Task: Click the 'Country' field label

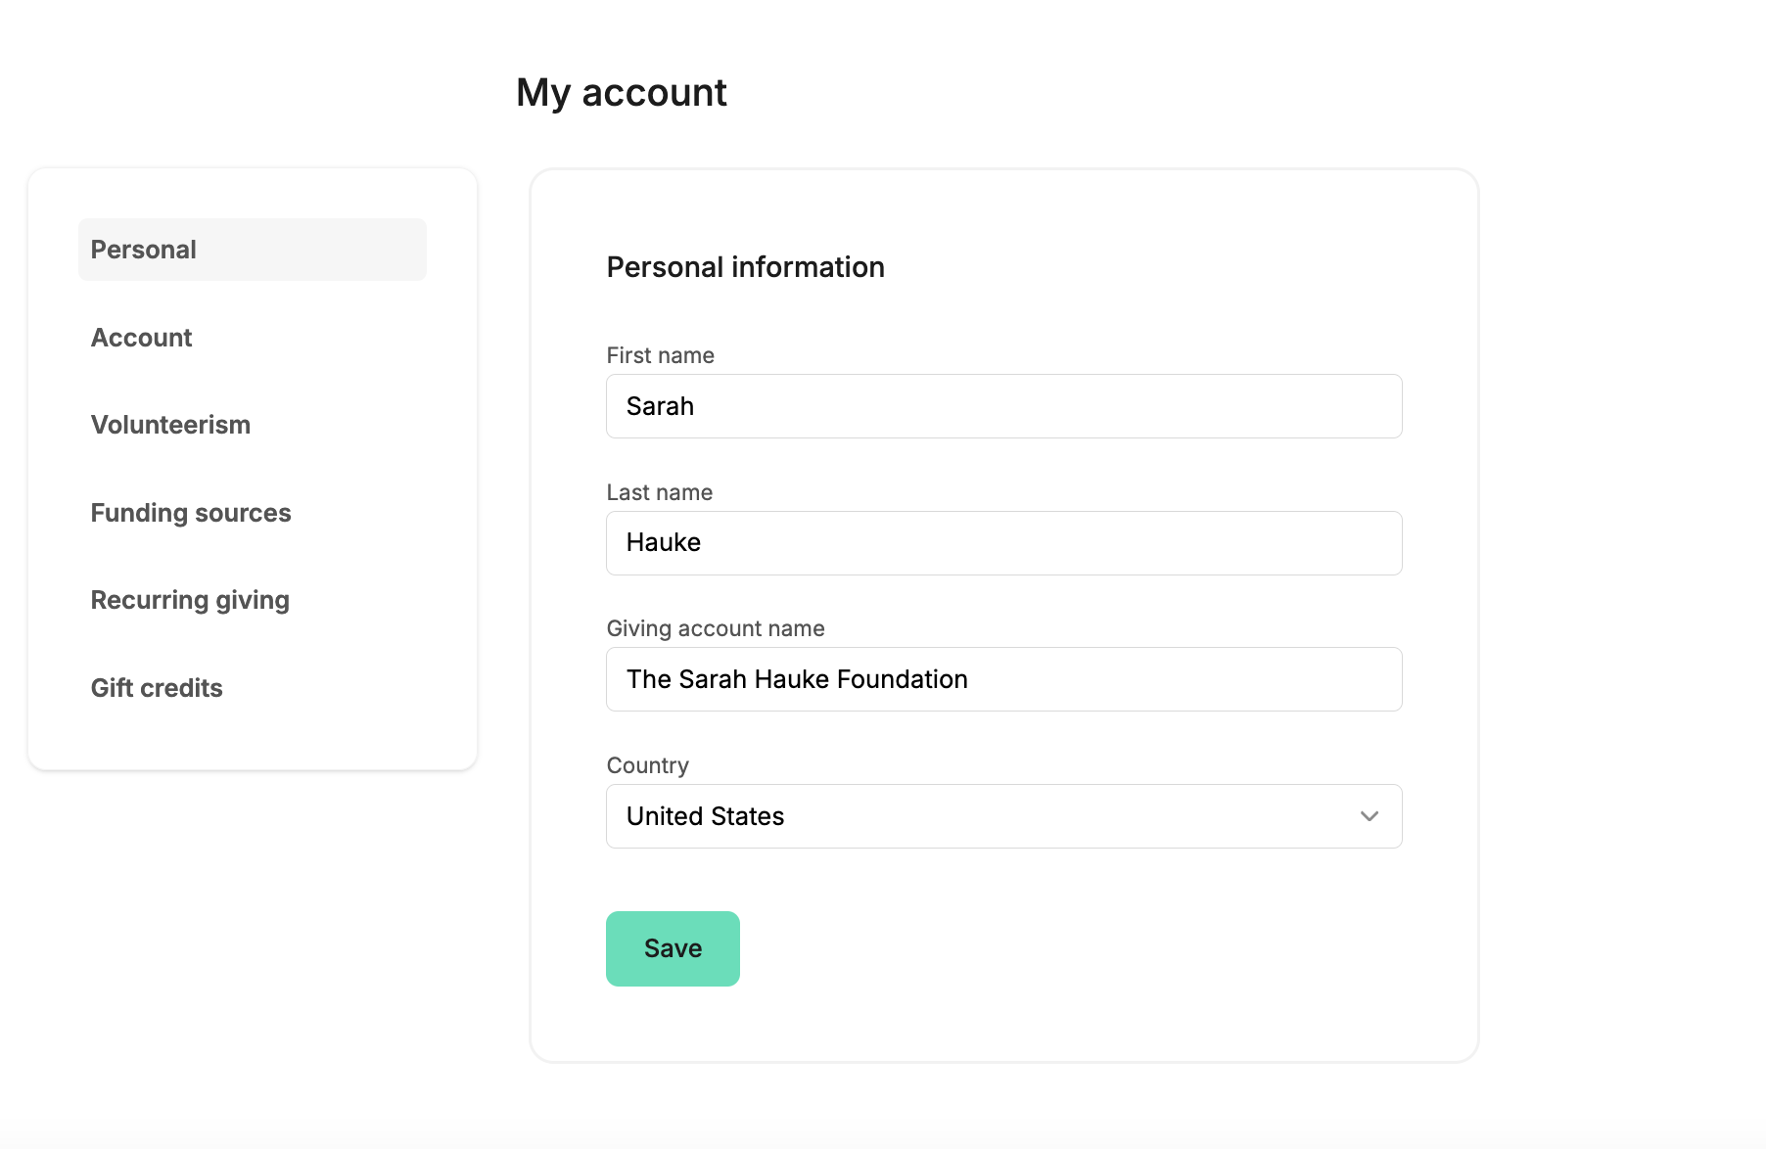Action: tap(647, 765)
